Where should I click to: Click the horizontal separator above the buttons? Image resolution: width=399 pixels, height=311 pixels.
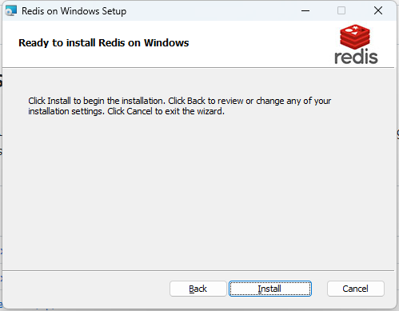[x=198, y=270]
